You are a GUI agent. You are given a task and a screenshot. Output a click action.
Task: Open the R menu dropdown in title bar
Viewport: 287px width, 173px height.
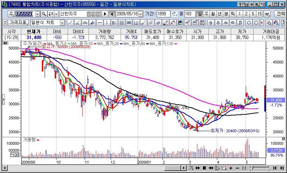click(257, 5)
